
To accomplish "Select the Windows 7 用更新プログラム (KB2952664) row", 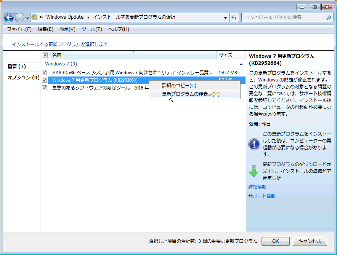I will [x=143, y=80].
